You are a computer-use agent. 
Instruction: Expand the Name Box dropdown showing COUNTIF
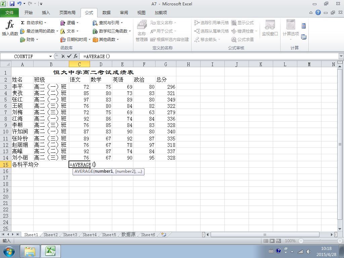point(50,56)
